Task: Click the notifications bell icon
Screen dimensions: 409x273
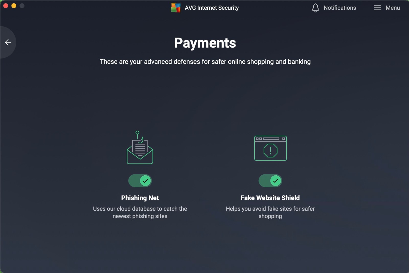Action: 315,8
